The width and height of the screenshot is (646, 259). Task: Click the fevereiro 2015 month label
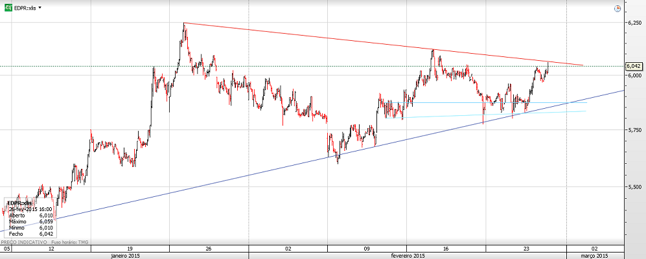pyautogui.click(x=408, y=256)
